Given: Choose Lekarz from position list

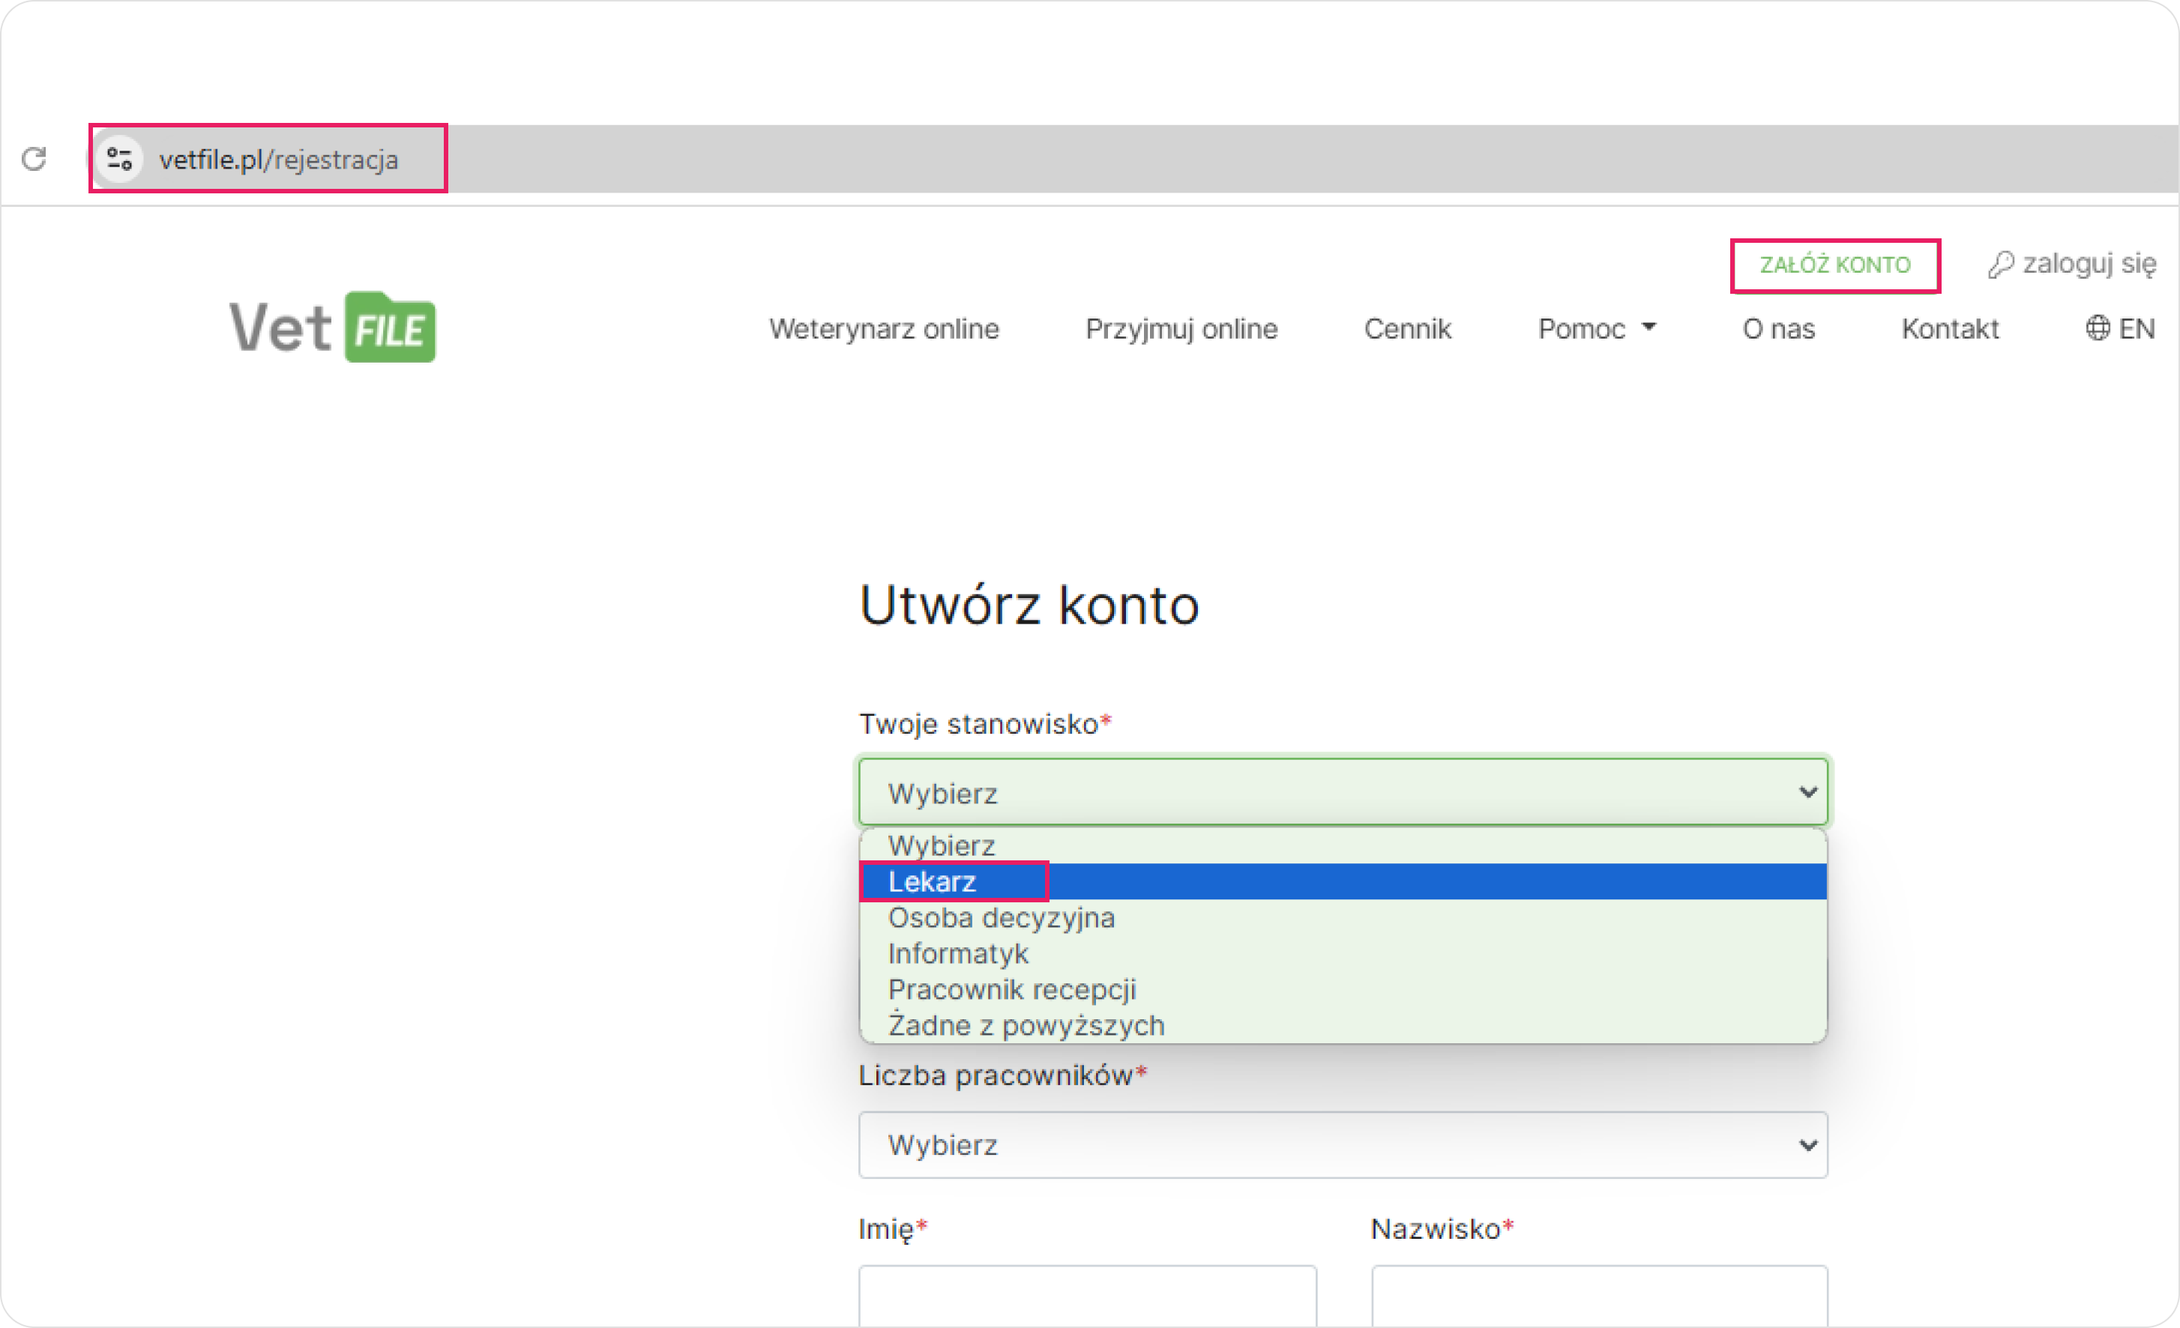Looking at the screenshot, I should tap(1342, 881).
